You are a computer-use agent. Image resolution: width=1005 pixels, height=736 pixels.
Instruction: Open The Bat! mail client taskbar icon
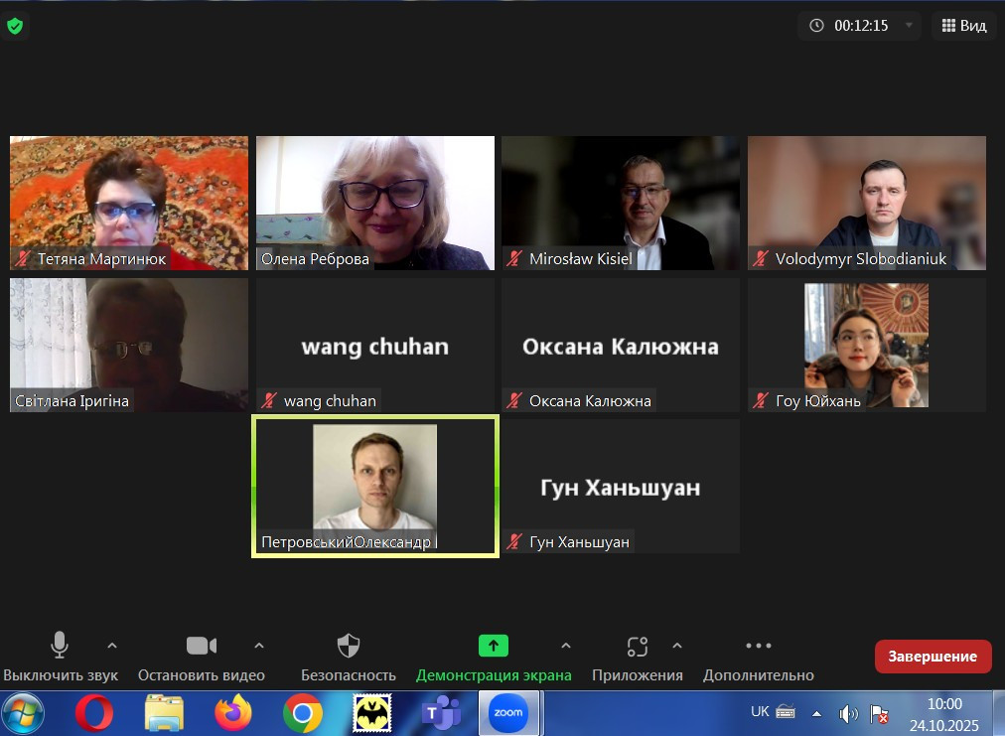372,713
